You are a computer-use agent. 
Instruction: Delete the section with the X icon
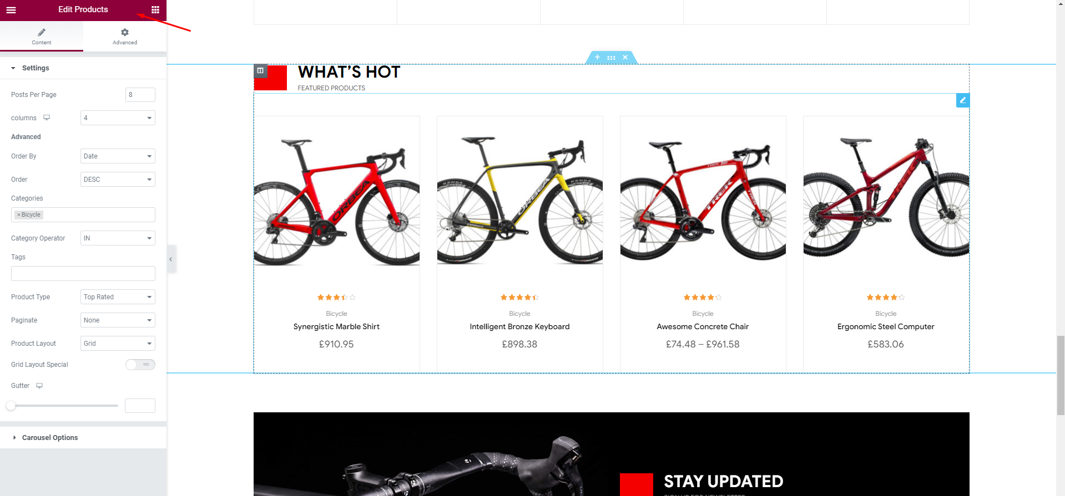(625, 57)
